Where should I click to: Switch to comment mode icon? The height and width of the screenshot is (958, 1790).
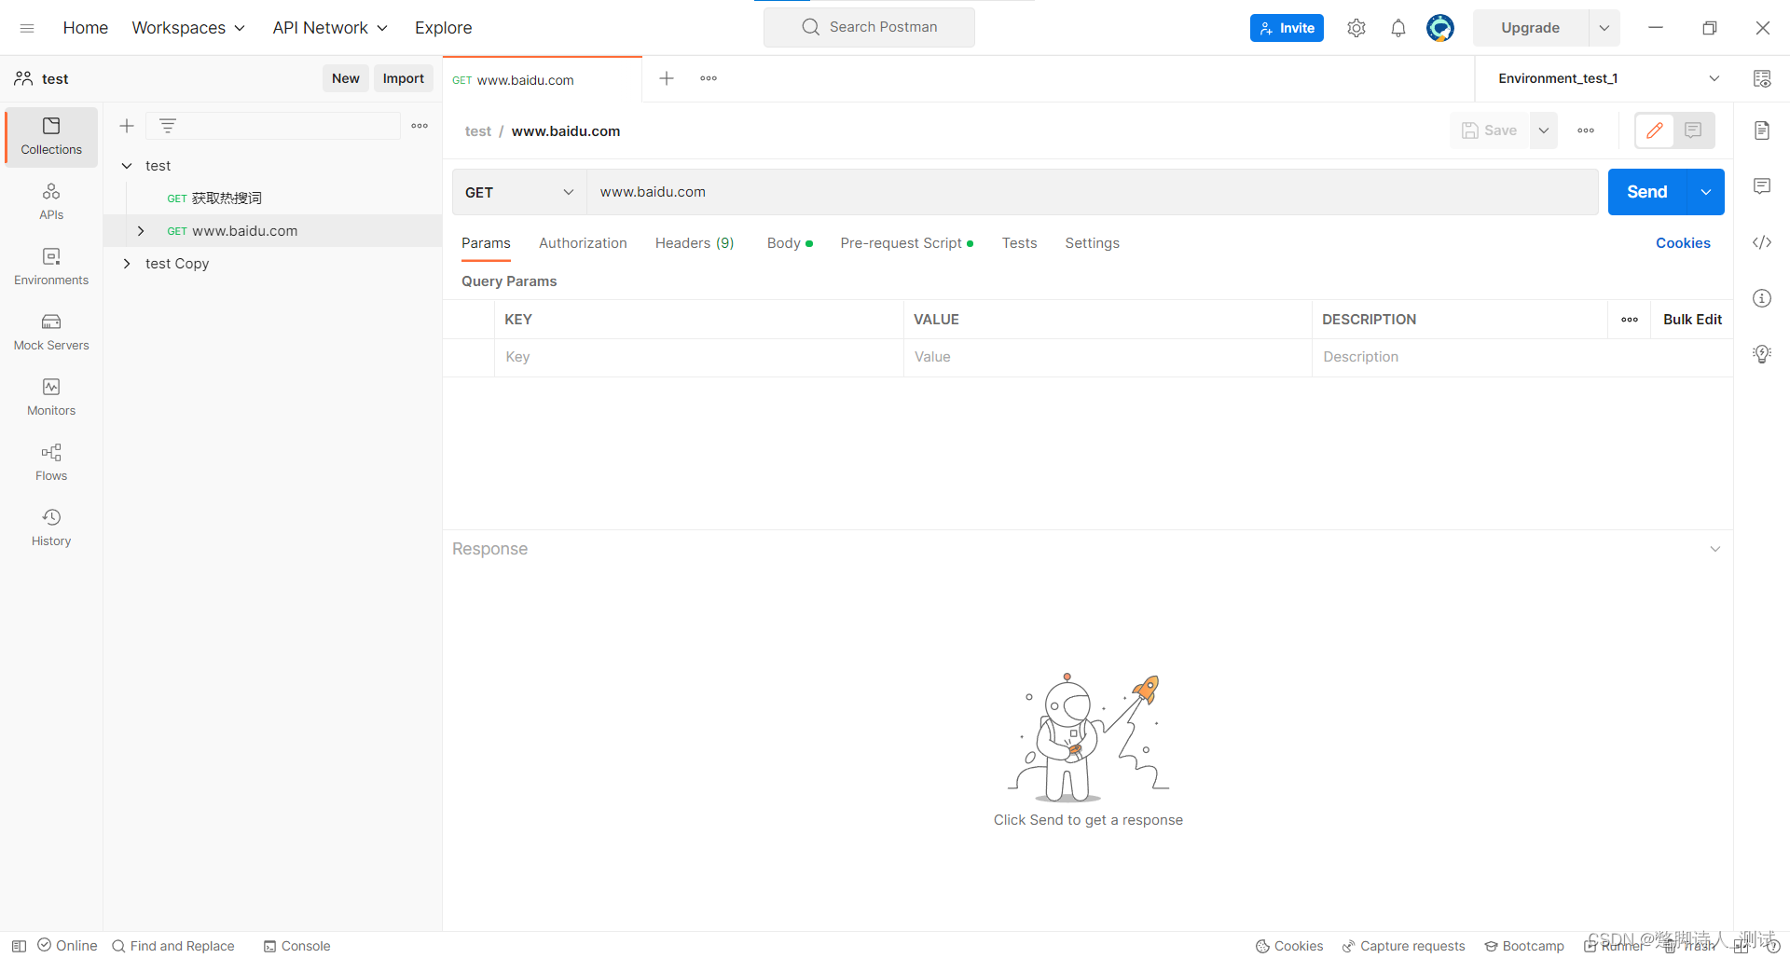click(1693, 130)
